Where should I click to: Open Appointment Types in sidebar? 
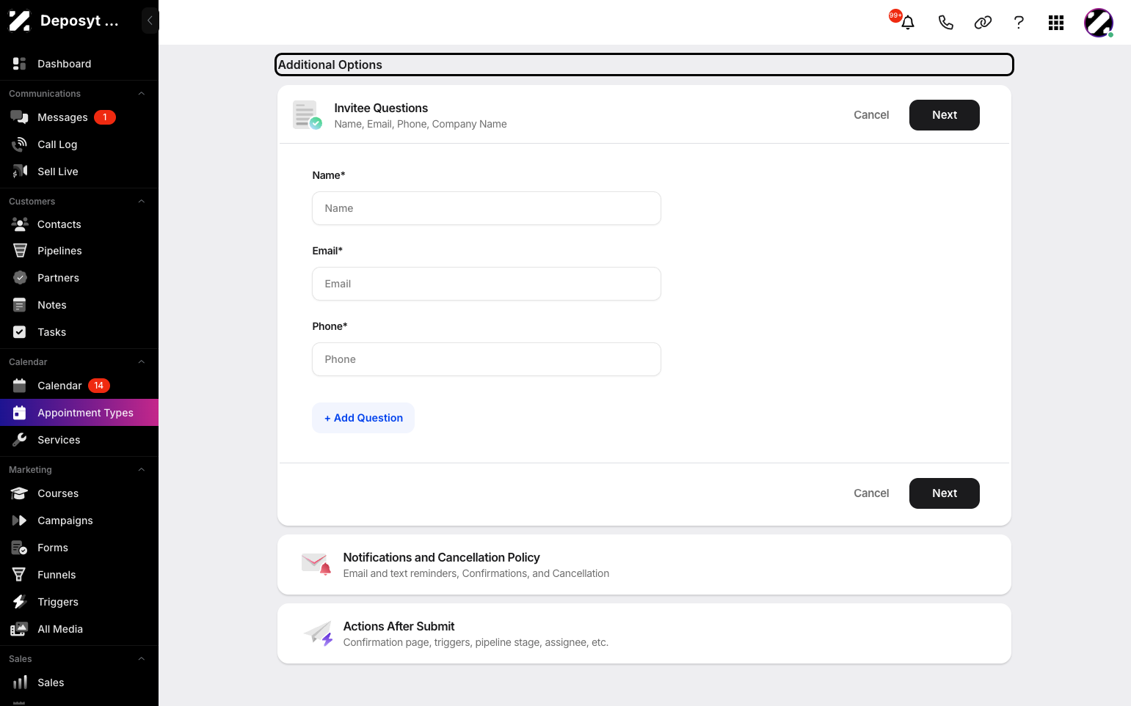tap(79, 413)
